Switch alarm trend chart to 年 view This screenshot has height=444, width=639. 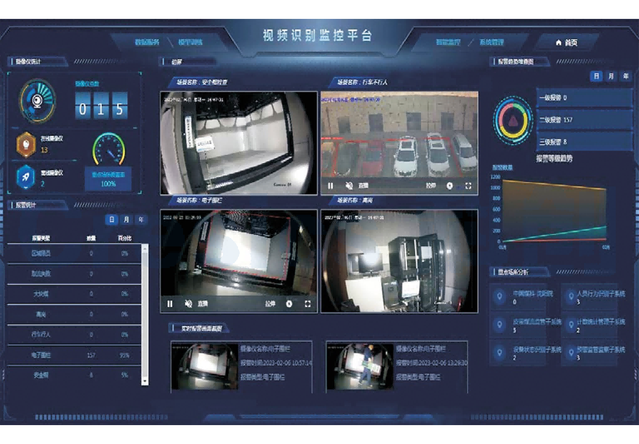click(626, 76)
